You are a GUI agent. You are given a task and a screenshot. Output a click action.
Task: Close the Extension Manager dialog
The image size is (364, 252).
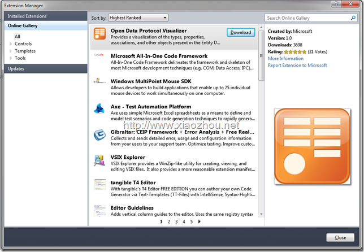click(340, 238)
